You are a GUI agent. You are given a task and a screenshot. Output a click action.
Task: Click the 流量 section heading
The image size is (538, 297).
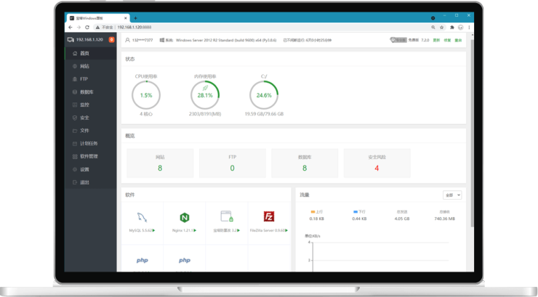(305, 195)
